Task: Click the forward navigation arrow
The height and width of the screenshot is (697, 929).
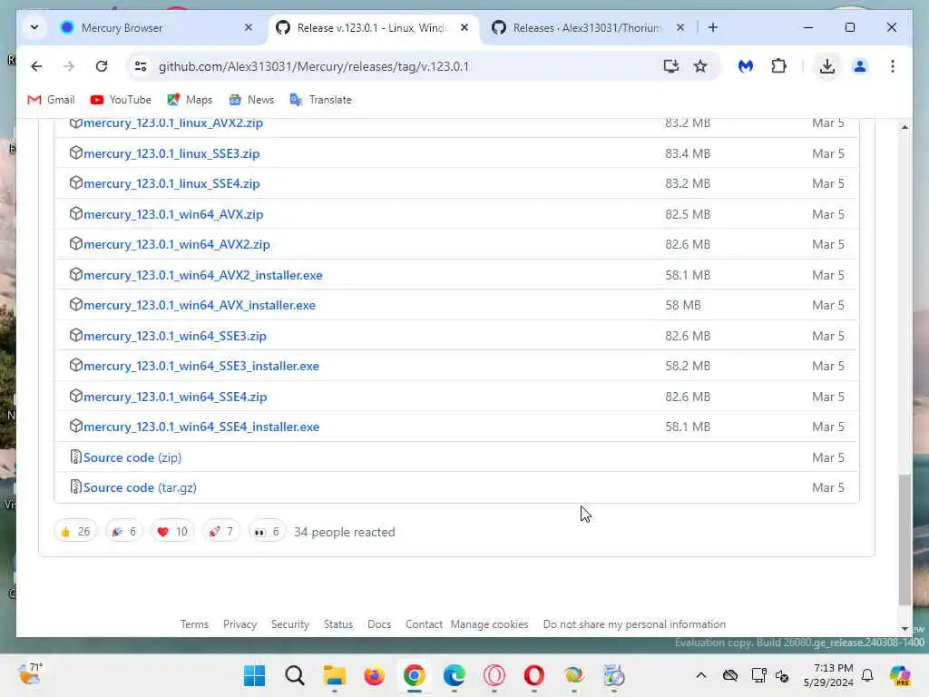Action: pyautogui.click(x=69, y=66)
